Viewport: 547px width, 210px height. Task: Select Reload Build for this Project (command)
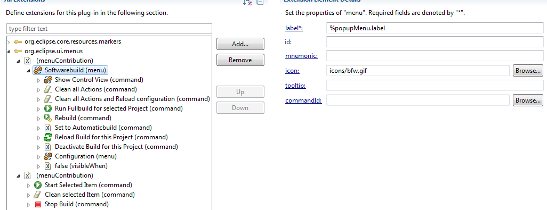pos(111,137)
